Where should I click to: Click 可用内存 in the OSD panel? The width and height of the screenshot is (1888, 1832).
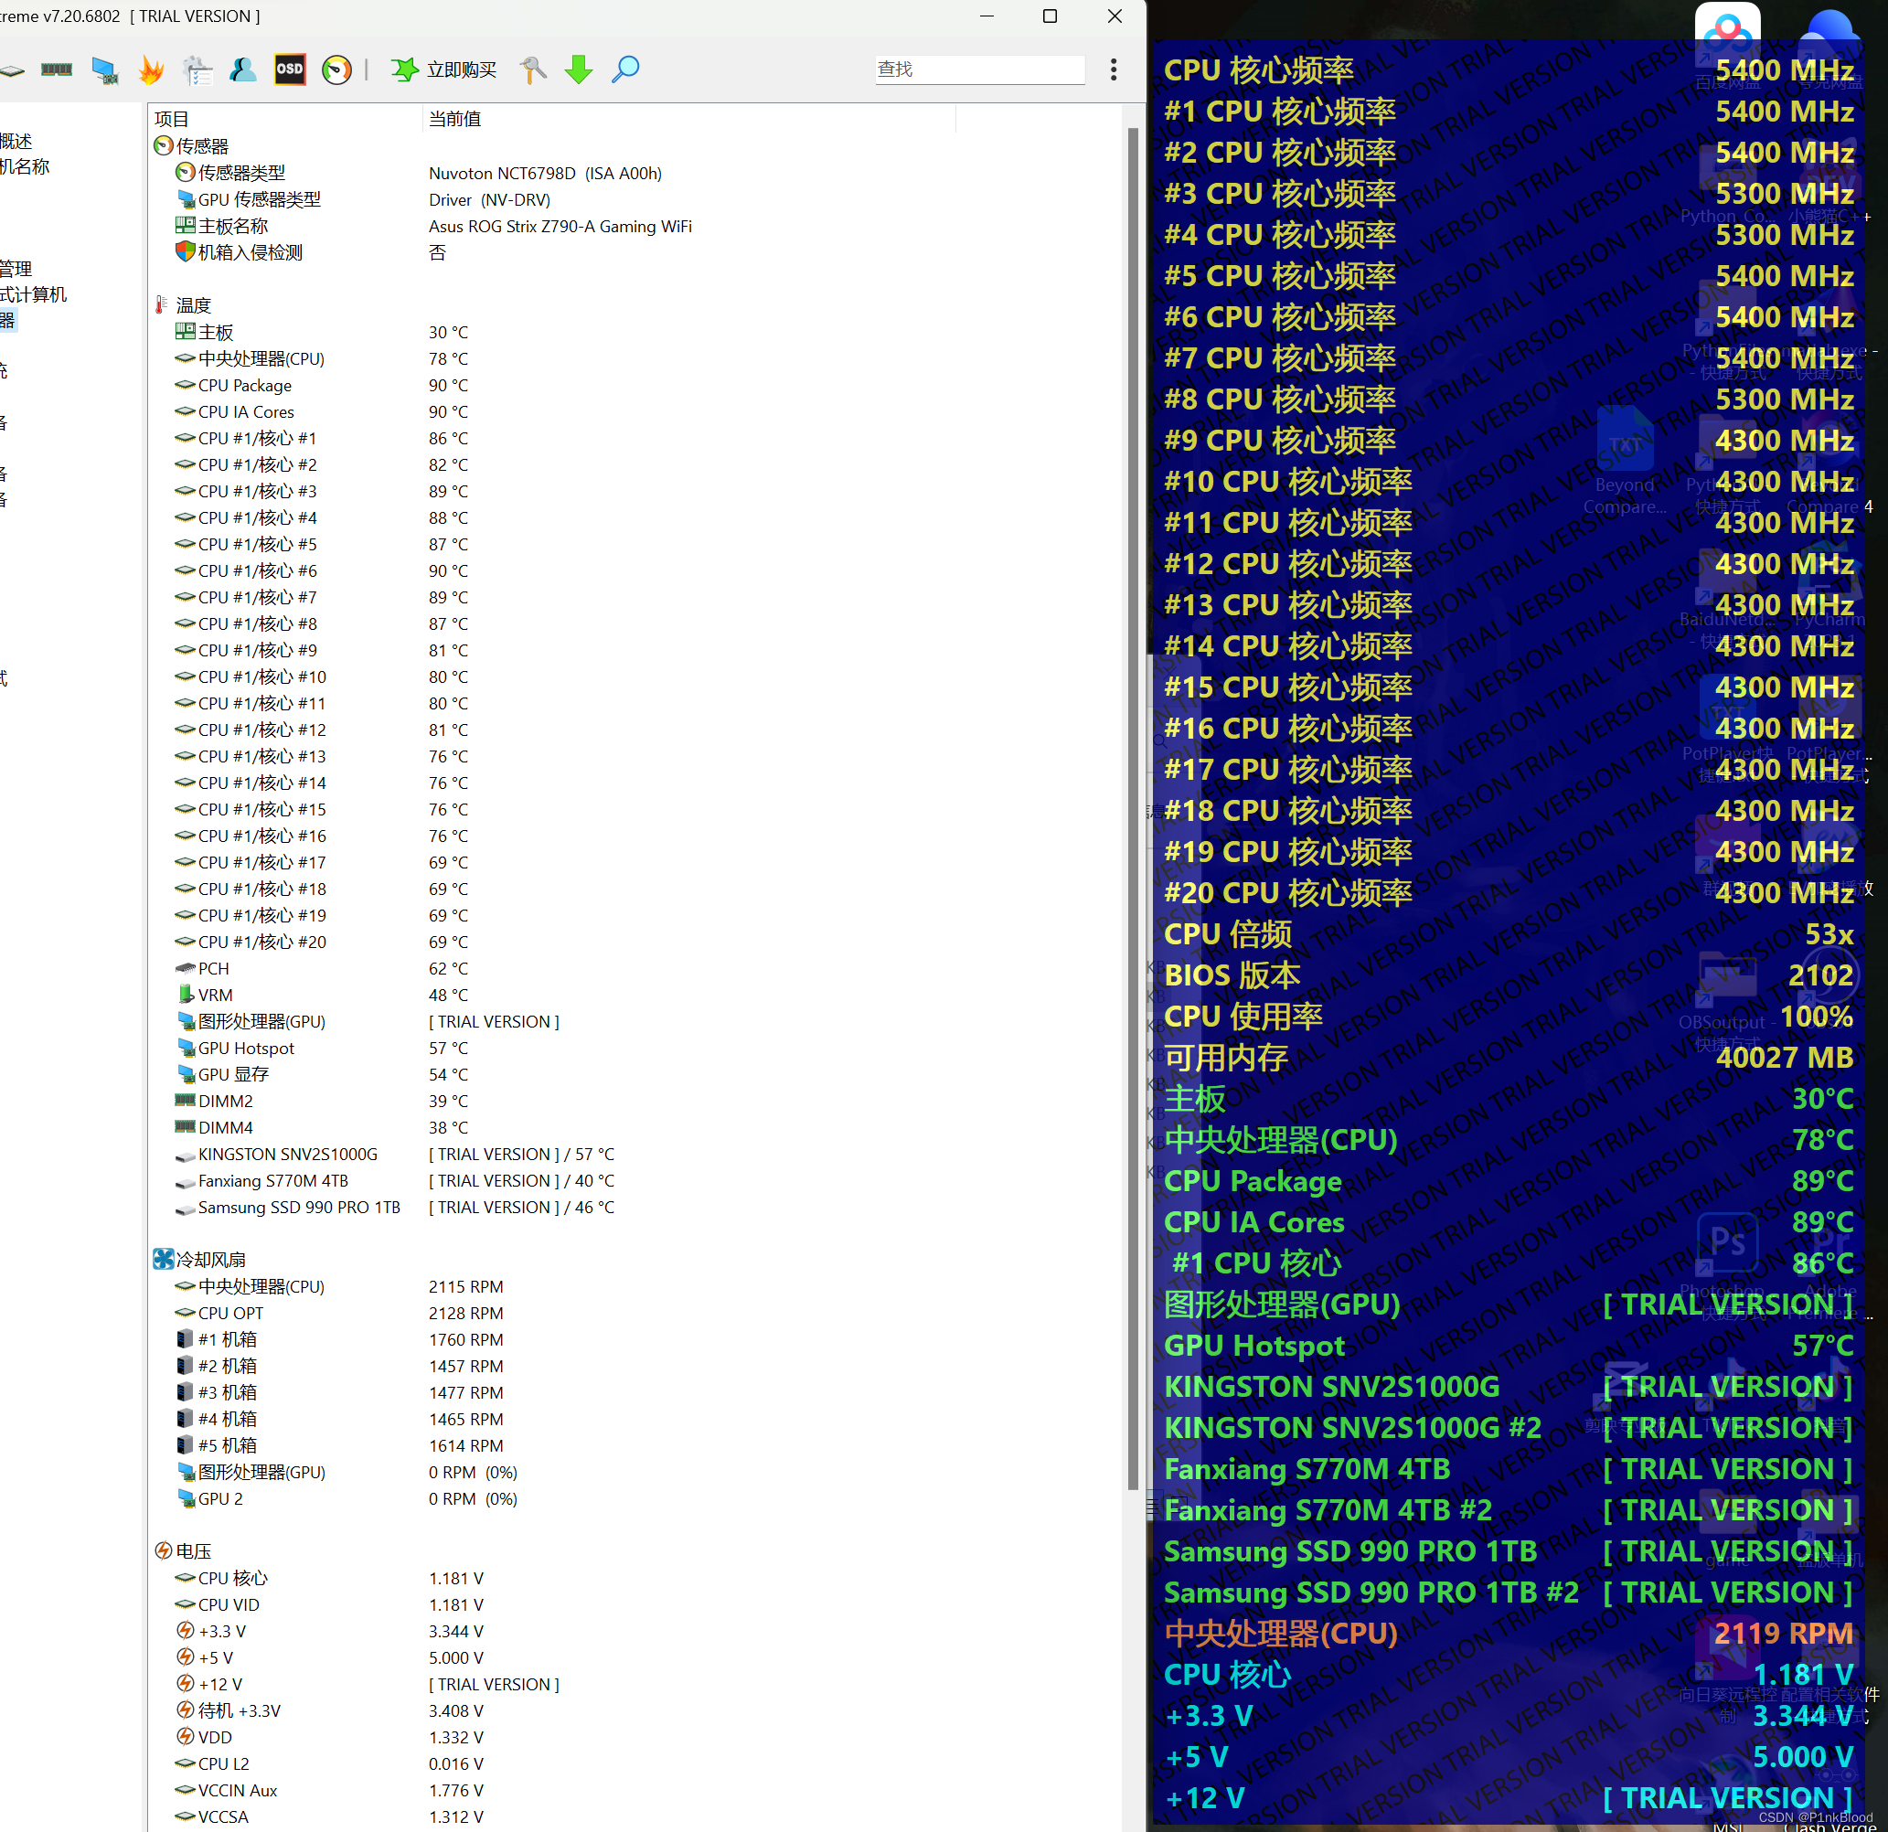tap(1225, 1058)
